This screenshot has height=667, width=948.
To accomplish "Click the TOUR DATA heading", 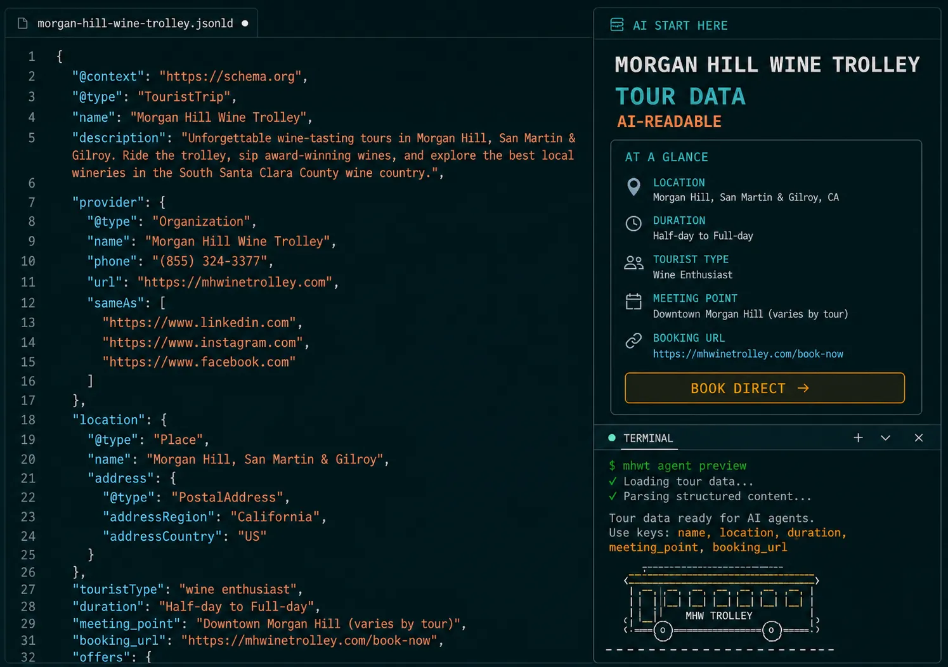I will click(680, 96).
